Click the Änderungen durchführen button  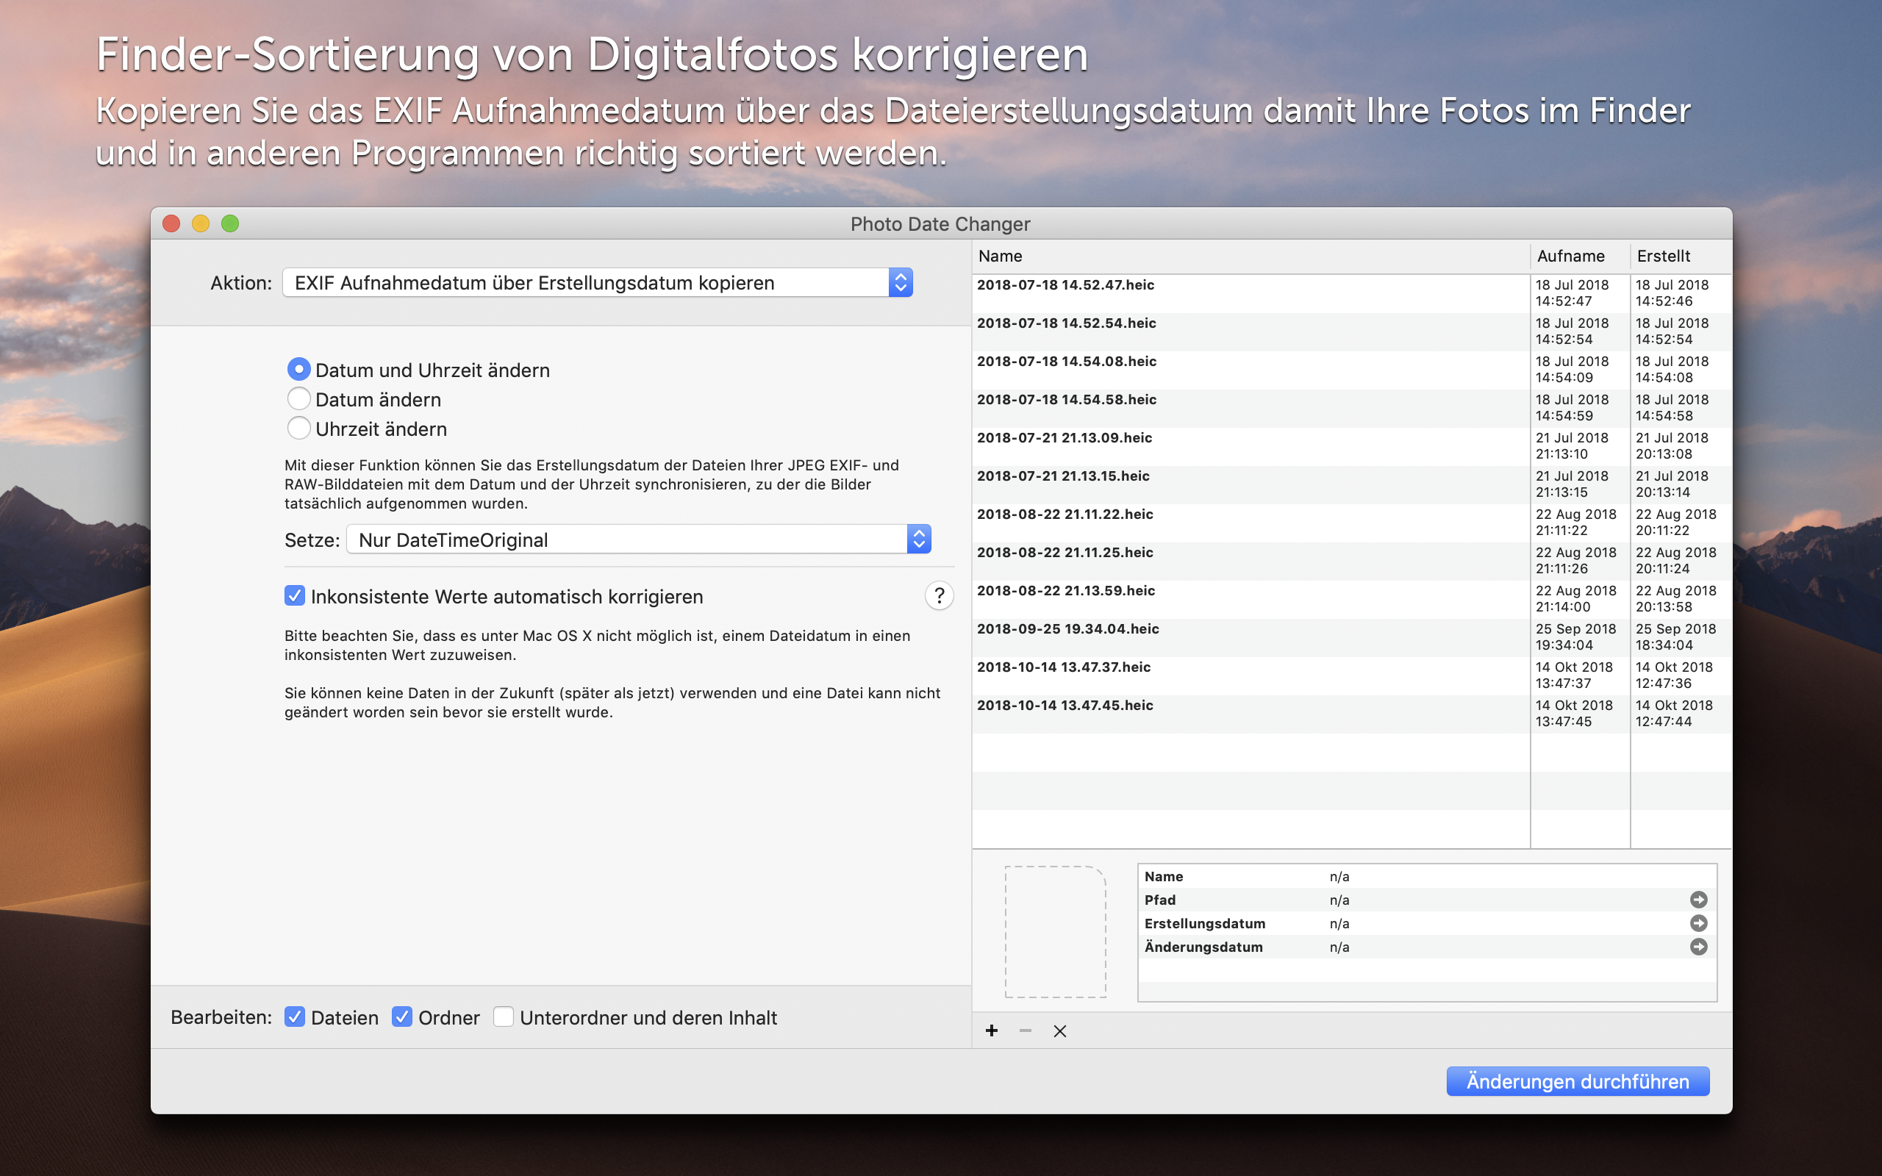(x=1577, y=1081)
